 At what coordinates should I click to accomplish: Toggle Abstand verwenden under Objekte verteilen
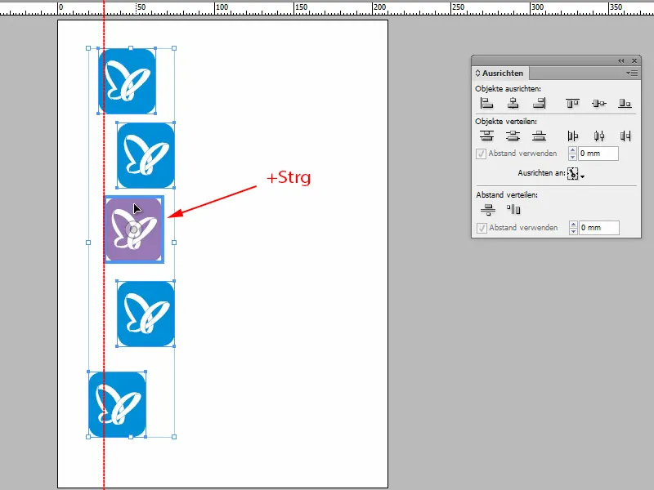click(x=481, y=154)
